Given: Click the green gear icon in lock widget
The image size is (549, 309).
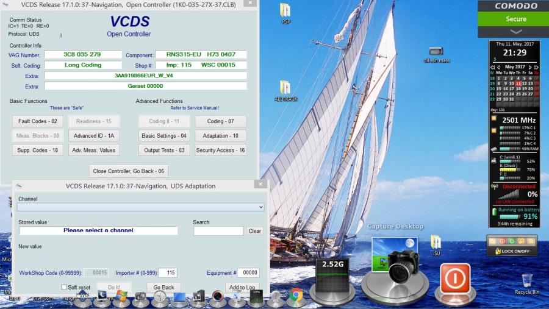Looking at the screenshot, I should click(512, 241).
